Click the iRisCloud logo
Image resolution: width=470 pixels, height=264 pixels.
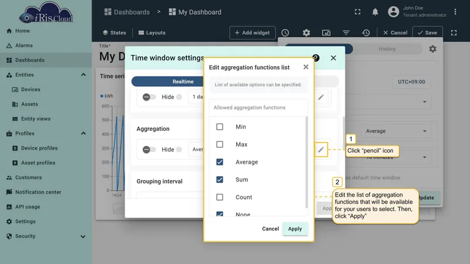pyautogui.click(x=46, y=12)
